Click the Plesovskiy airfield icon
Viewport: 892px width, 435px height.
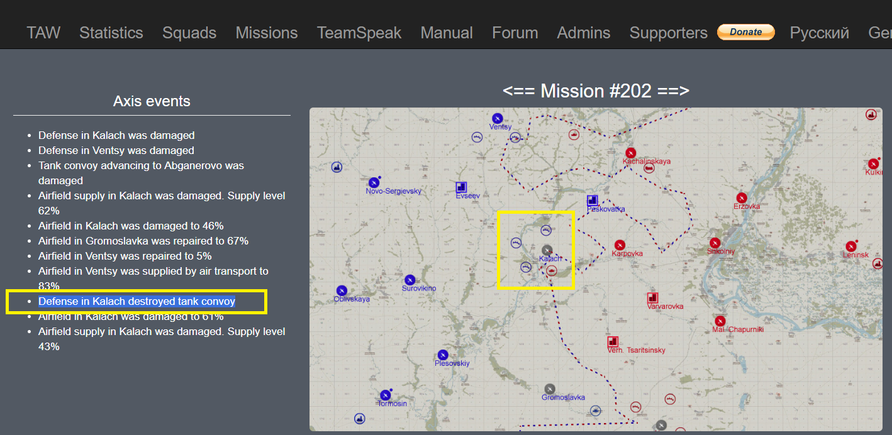pos(443,355)
